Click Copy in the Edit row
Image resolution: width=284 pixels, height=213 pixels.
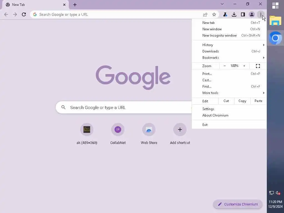coord(242,101)
